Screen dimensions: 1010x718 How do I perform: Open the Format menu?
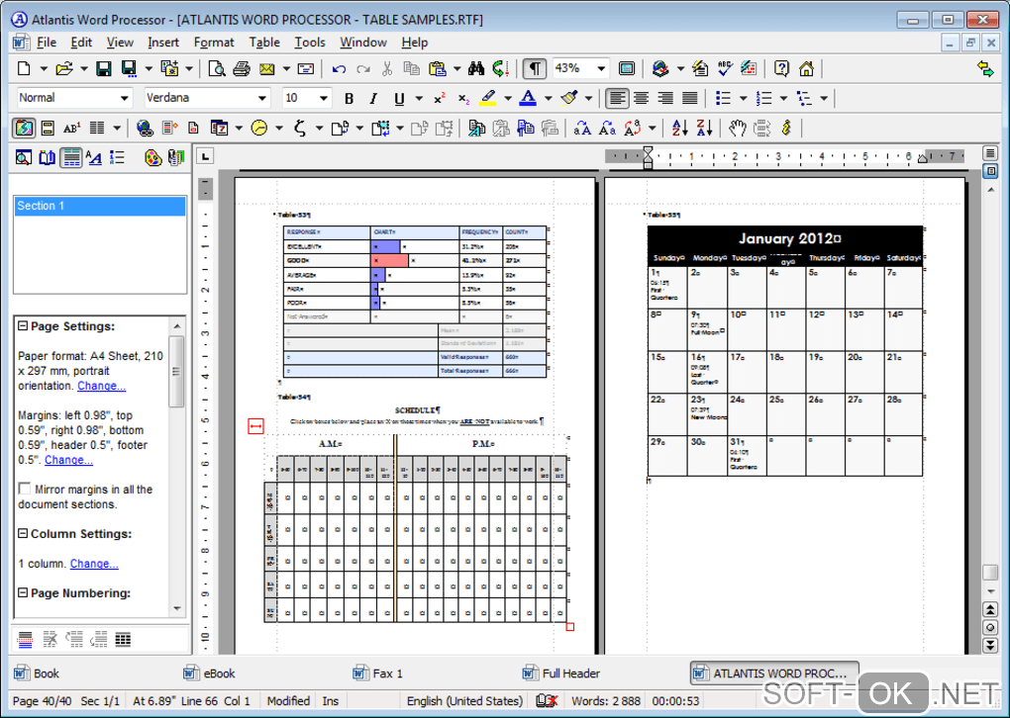214,43
